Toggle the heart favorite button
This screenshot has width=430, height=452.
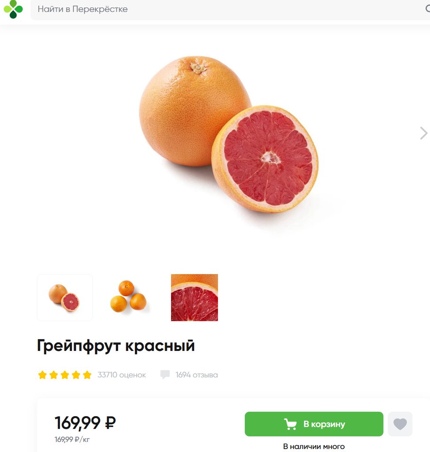(x=400, y=424)
